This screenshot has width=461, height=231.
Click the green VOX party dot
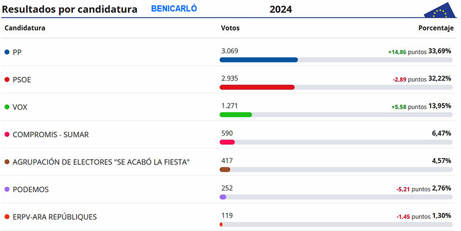point(7,107)
